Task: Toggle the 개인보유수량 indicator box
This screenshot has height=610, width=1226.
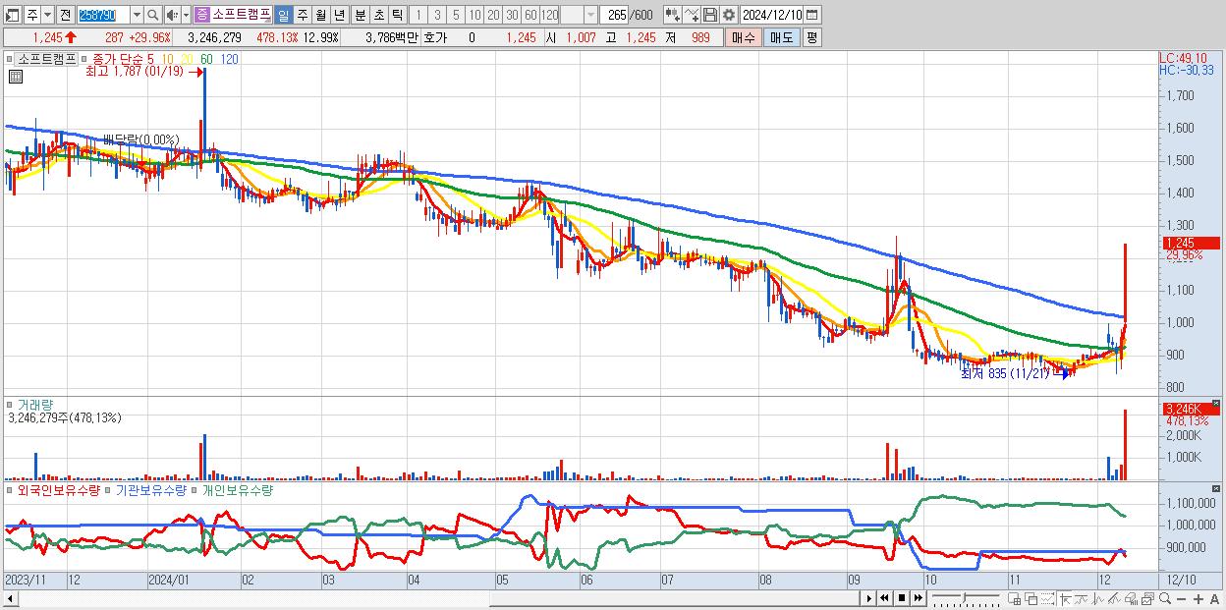Action: [x=195, y=489]
